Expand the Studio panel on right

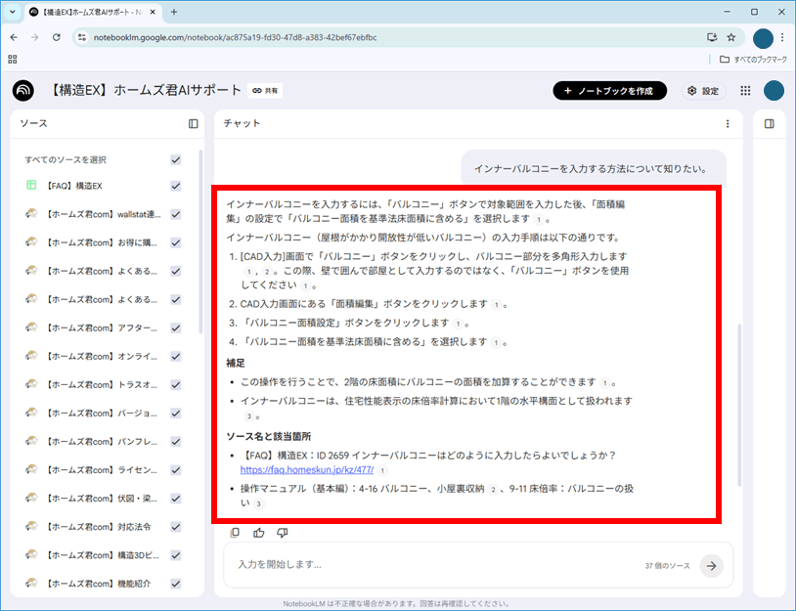click(x=770, y=124)
